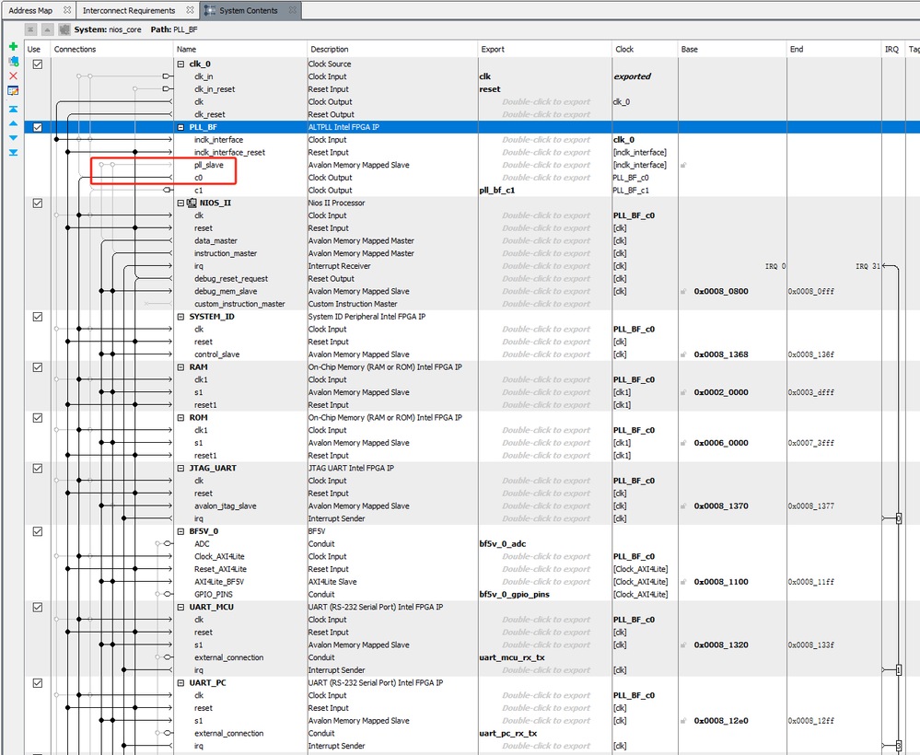This screenshot has width=920, height=755.
Task: Close the Address Map tab
Action: (67, 10)
